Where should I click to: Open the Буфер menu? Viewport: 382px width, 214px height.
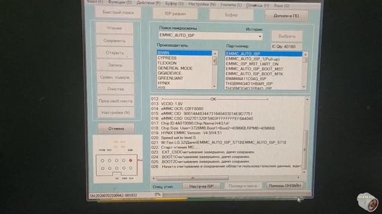click(x=174, y=4)
